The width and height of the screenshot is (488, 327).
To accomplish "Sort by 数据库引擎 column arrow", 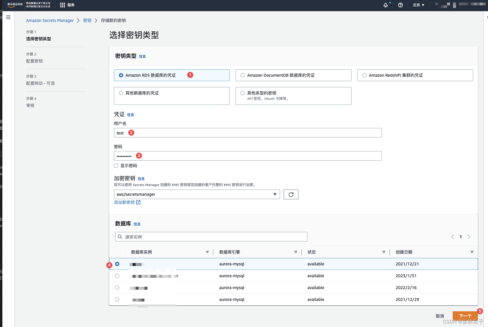I will coord(296,252).
